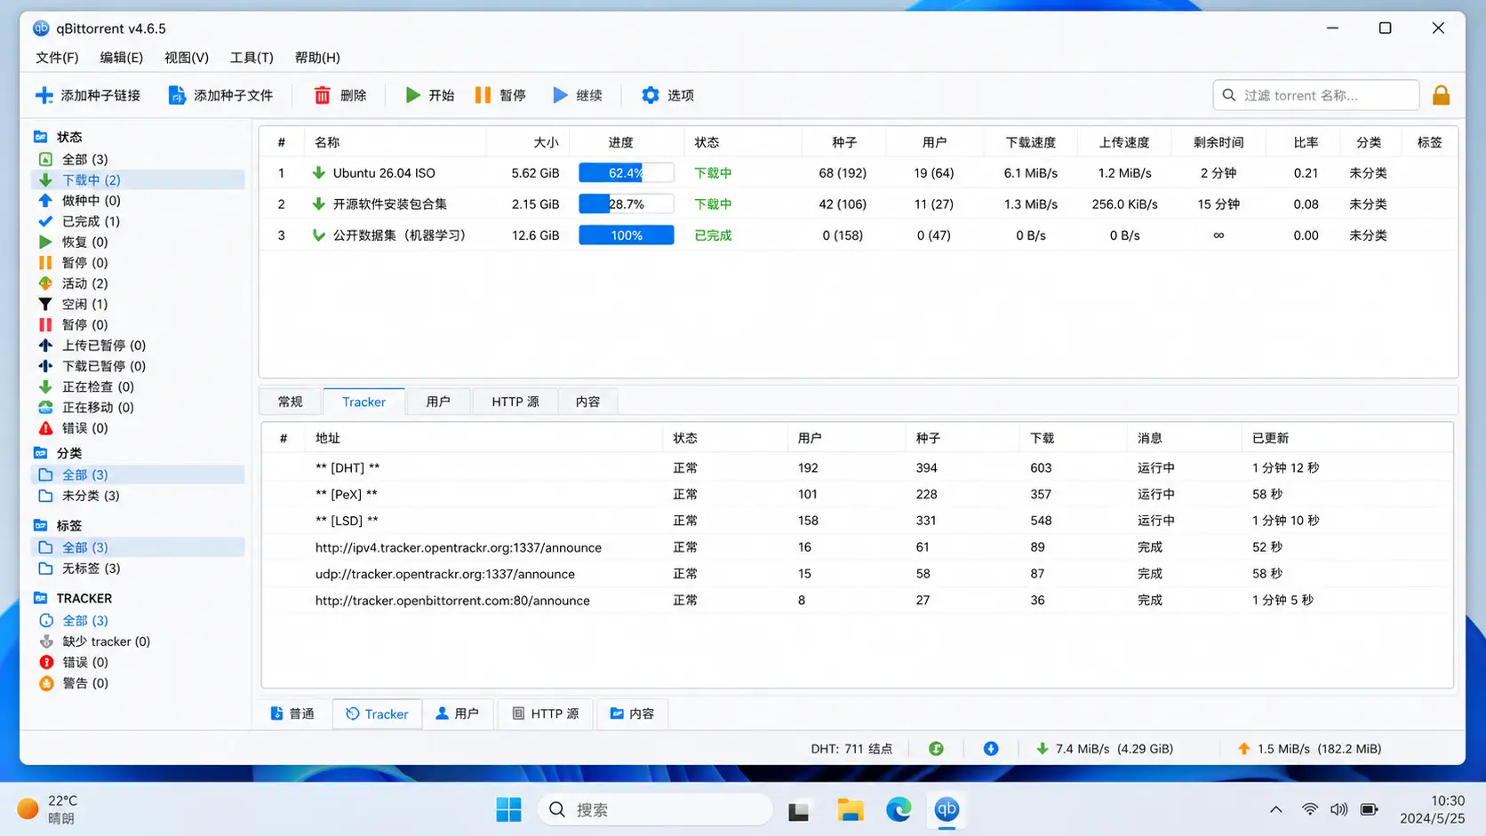Switch to the upper 用户 tab

pyautogui.click(x=437, y=402)
